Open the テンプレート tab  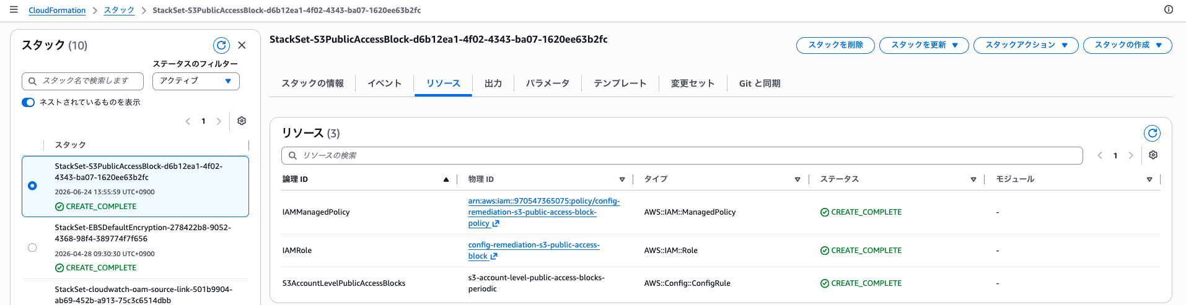(x=620, y=84)
